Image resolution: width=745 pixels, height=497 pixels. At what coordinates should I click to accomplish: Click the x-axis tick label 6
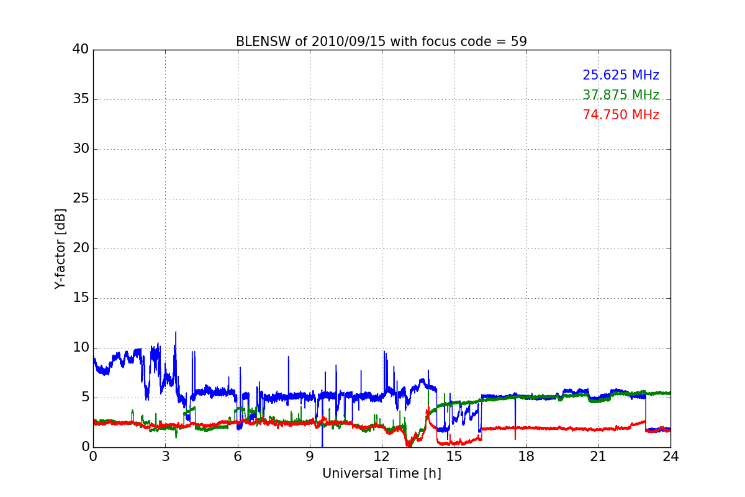click(x=237, y=456)
